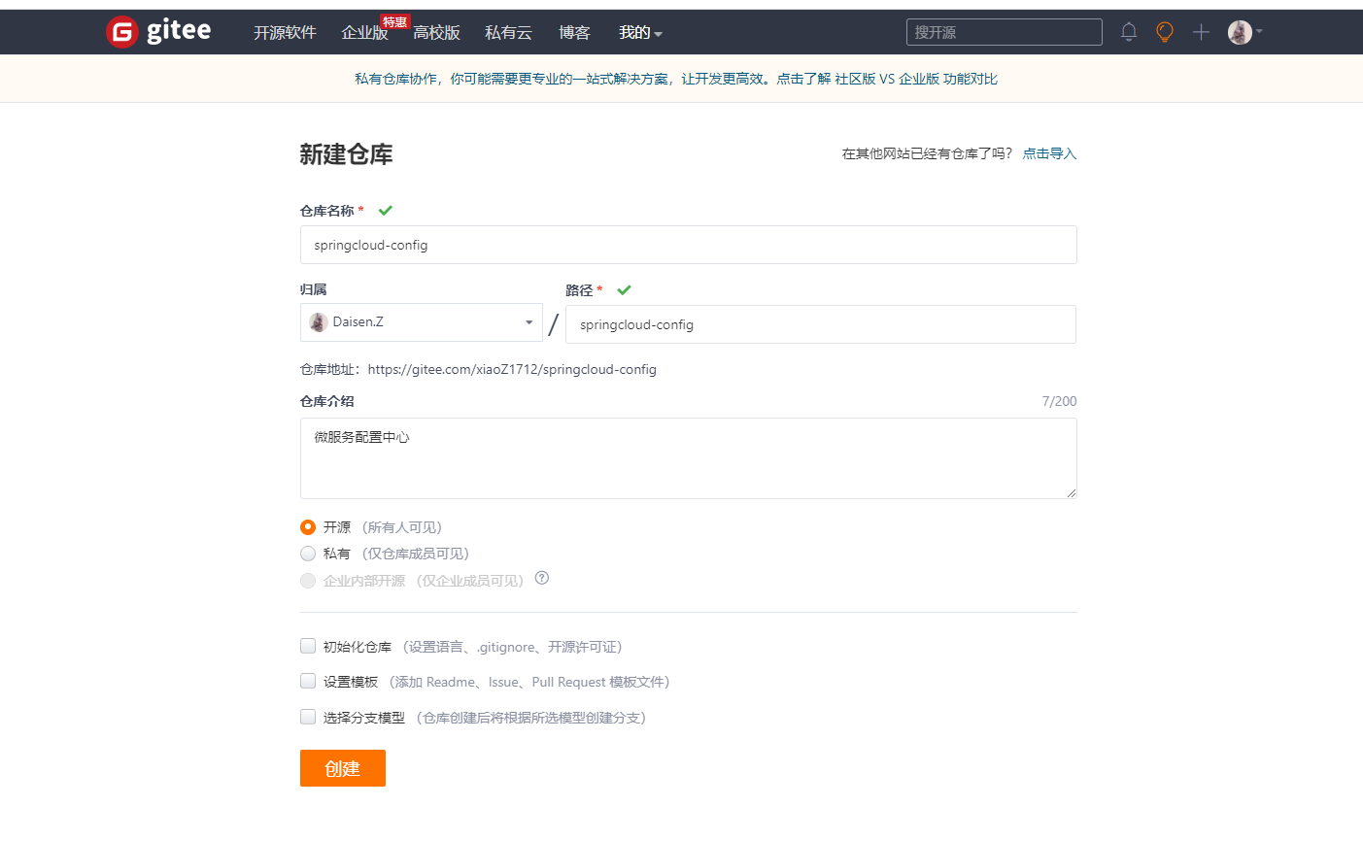Click the Gitee logo
This screenshot has height=841, width=1363.
point(157,31)
